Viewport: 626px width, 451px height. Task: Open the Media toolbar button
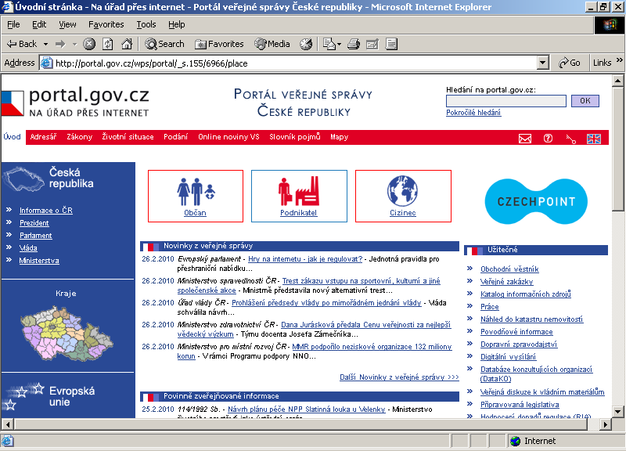point(272,44)
